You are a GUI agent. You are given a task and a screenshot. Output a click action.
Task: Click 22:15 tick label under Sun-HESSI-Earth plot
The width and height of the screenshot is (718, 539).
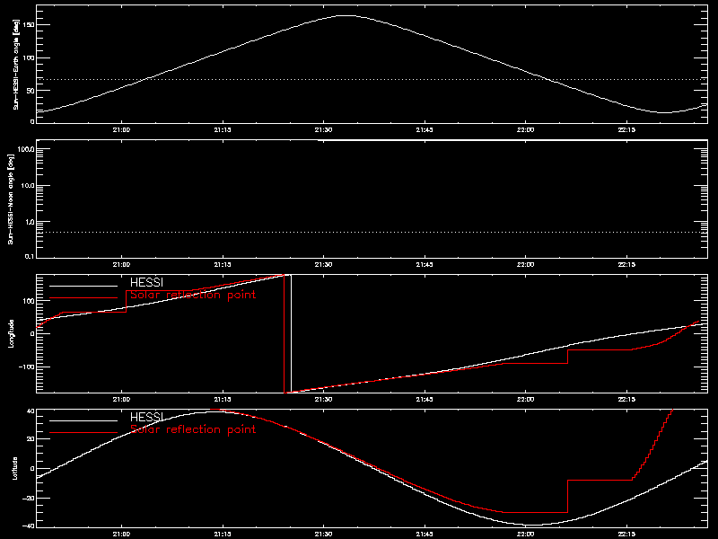click(x=626, y=130)
